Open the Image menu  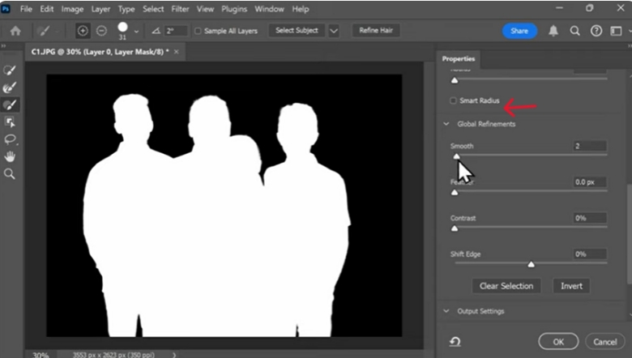(x=72, y=9)
